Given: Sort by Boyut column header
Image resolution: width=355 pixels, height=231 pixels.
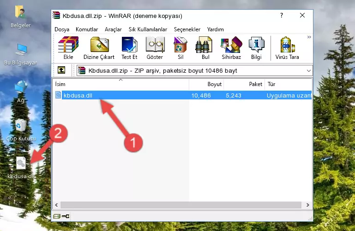Looking at the screenshot, I should click(x=206, y=84).
